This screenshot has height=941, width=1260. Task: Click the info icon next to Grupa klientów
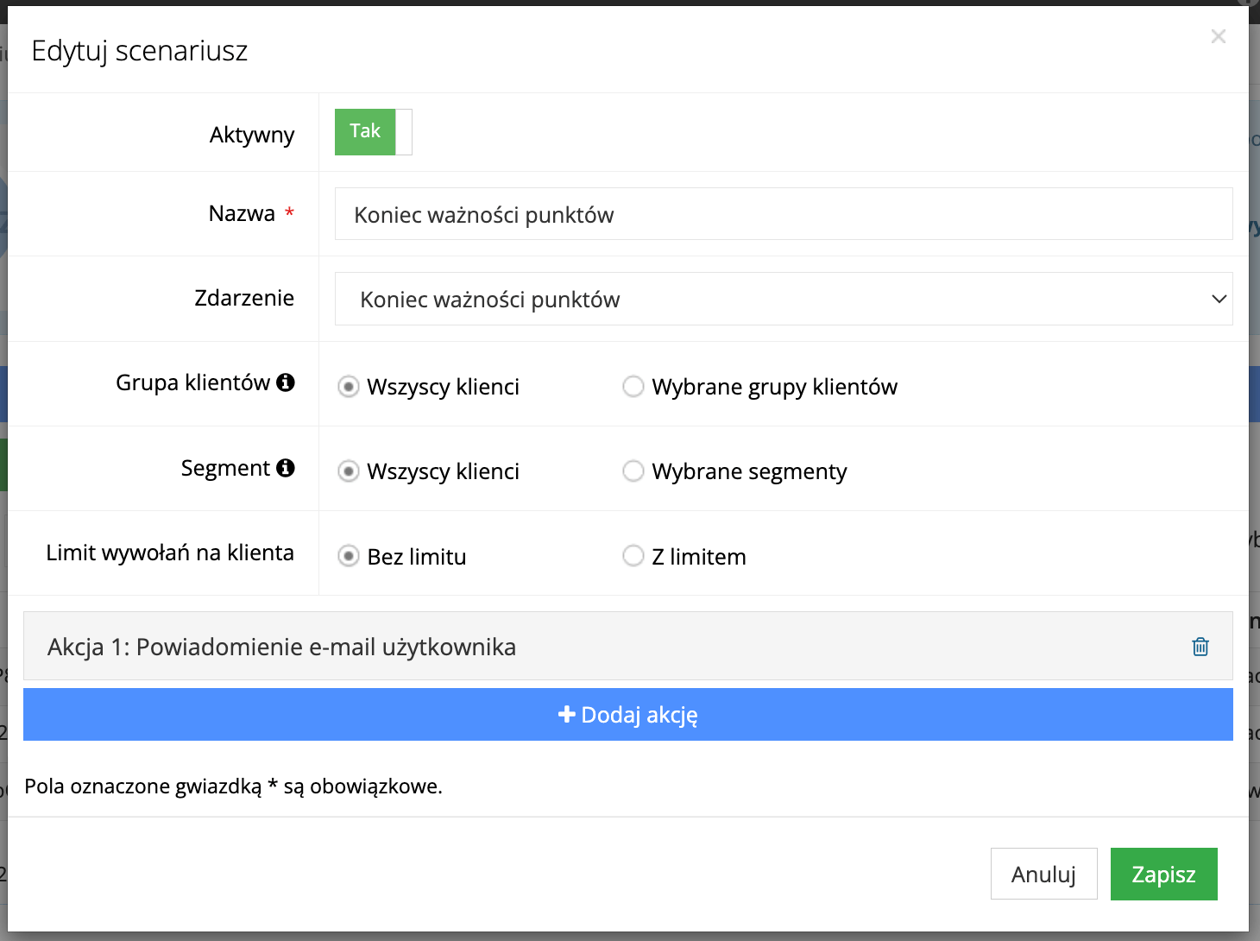[286, 382]
